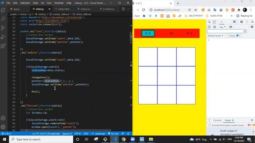Open DevTools settings gear
Screen dimensions: 255x143
coord(241,22)
